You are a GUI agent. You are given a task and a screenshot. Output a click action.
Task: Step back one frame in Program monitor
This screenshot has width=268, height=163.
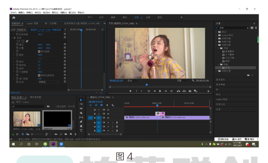(155, 91)
